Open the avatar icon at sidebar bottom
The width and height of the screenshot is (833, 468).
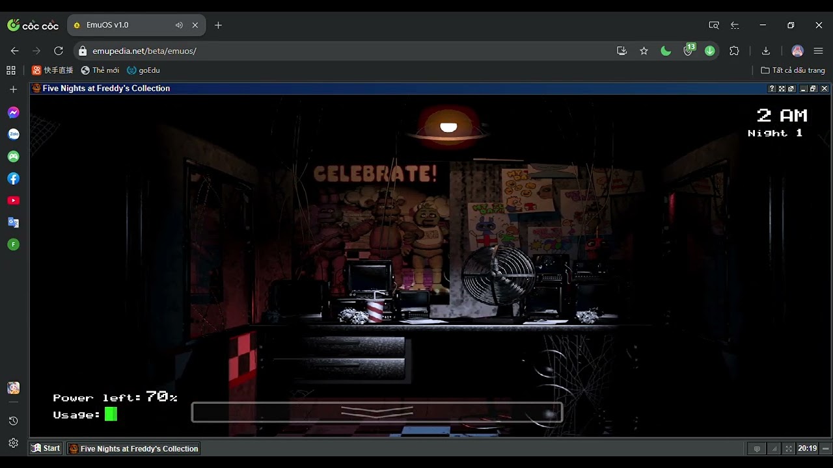pyautogui.click(x=13, y=388)
